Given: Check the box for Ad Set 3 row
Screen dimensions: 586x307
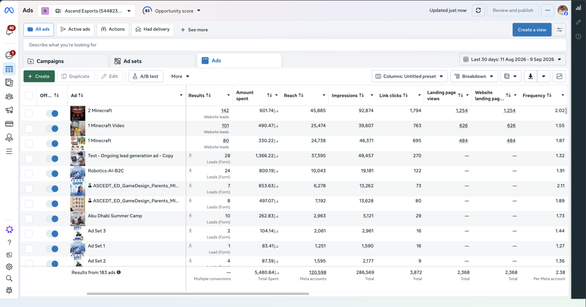Looking at the screenshot, I should click(29, 234).
